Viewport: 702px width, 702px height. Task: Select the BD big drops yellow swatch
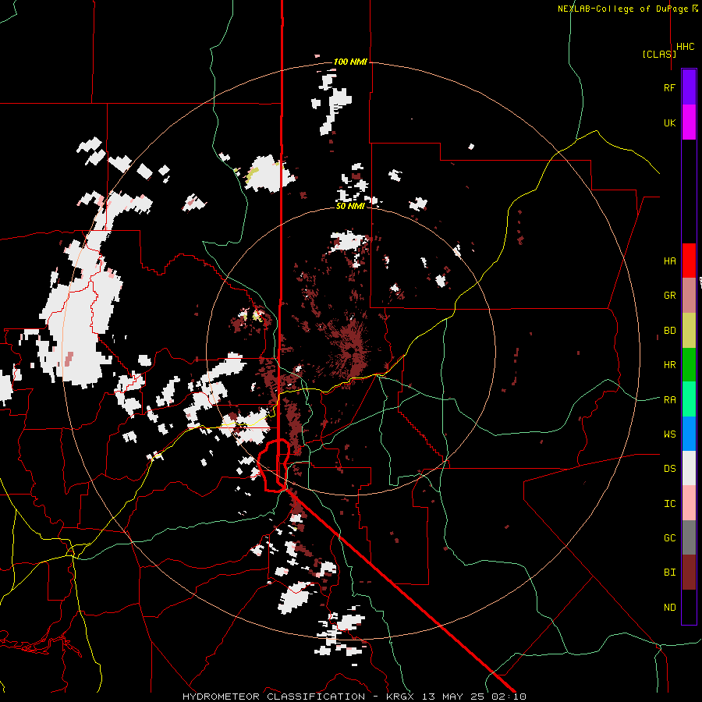click(689, 331)
